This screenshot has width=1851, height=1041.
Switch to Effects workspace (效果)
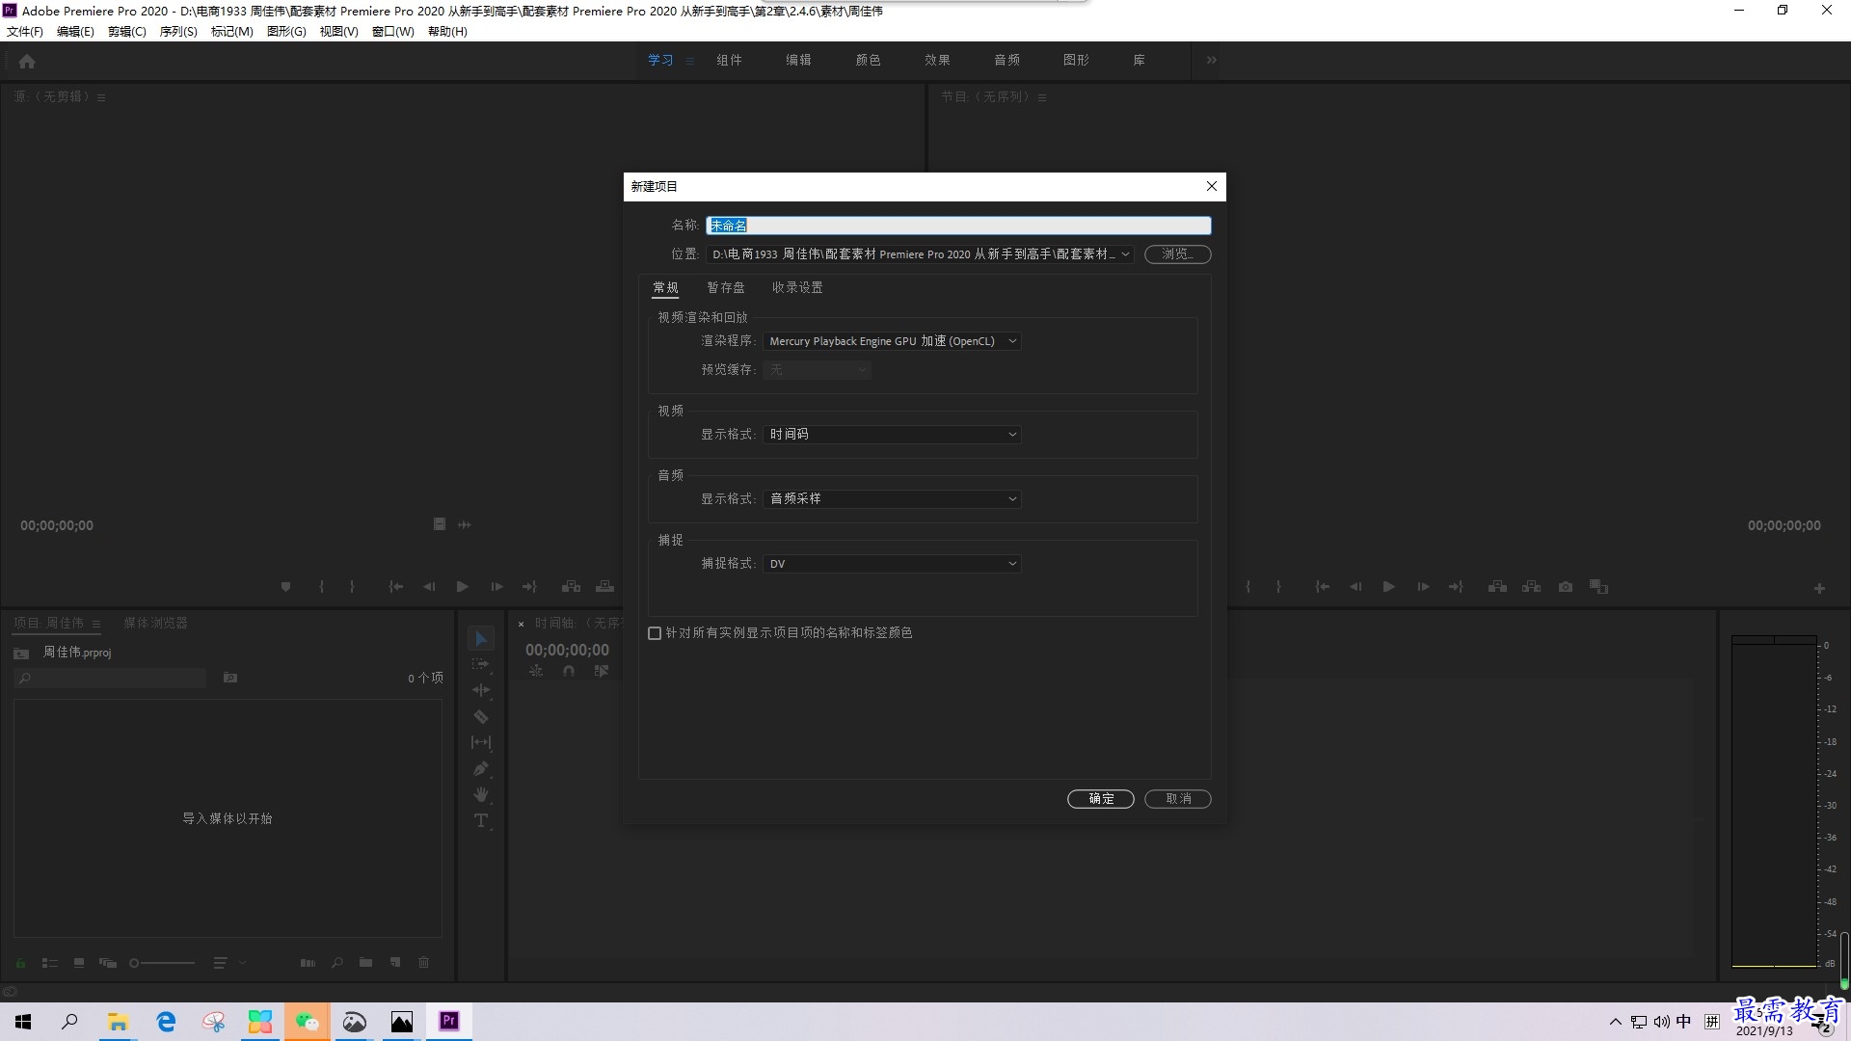[937, 60]
